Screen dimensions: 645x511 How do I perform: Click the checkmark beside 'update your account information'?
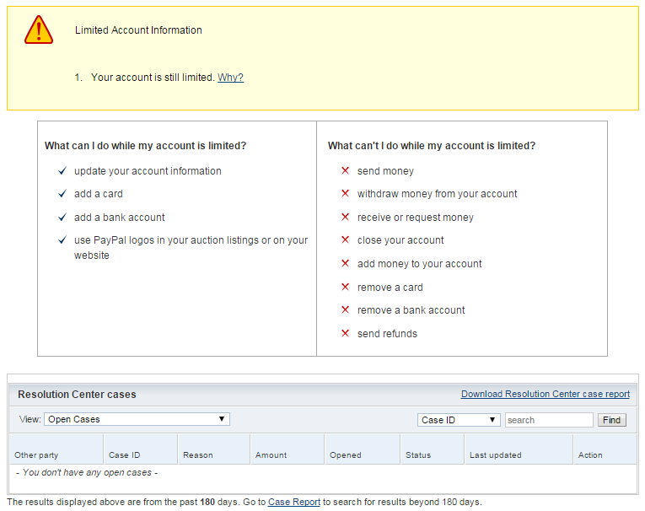(x=62, y=171)
